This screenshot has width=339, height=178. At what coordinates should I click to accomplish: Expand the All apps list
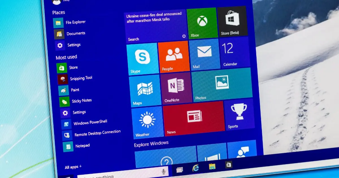pos(72,167)
